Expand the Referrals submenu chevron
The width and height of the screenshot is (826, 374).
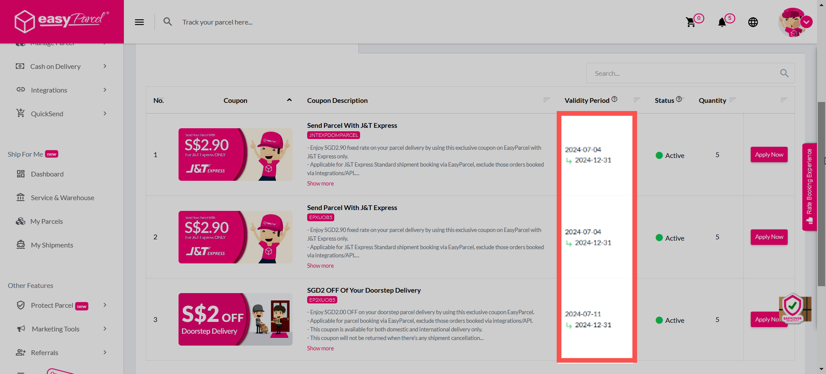[x=105, y=352]
